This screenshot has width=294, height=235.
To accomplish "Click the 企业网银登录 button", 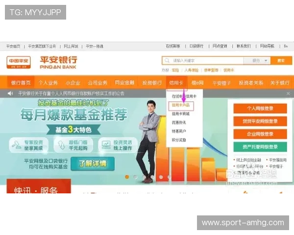I will (x=260, y=134).
